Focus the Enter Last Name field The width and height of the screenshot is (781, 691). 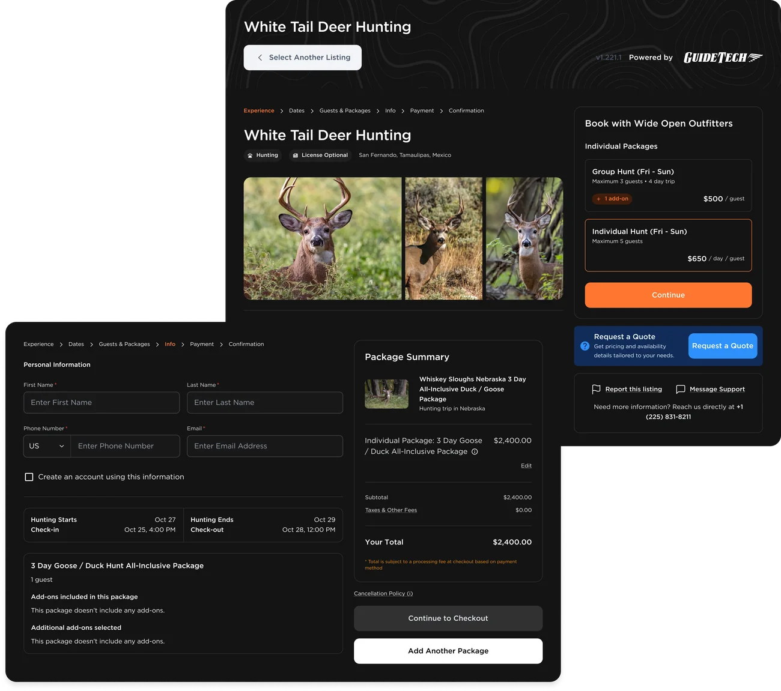265,403
